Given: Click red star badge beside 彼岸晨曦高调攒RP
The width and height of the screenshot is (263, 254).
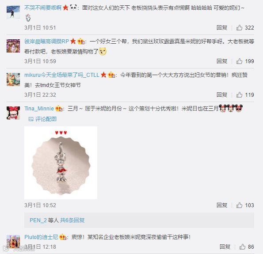Looking at the screenshot, I should pos(73,41).
